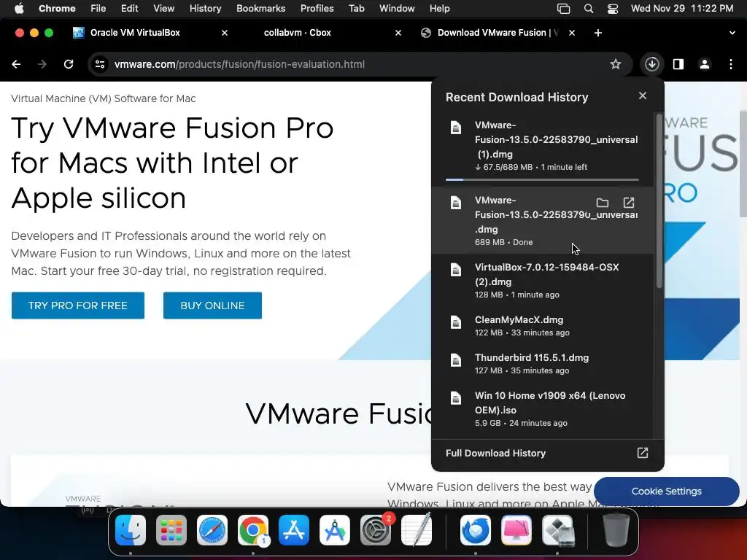This screenshot has height=560, width=747.
Task: Select the in-progress VMware Fusion (1).dmg download
Action: point(543,146)
